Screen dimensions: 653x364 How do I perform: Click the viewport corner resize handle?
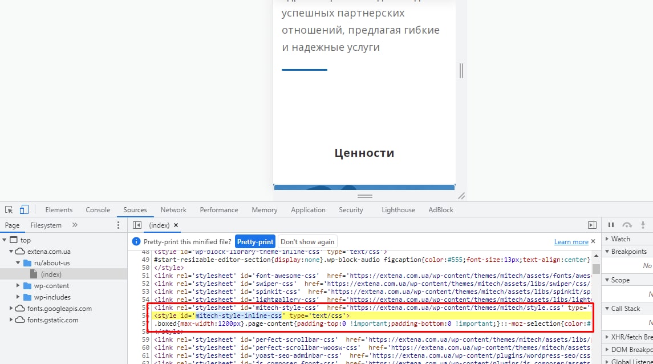[x=461, y=196]
